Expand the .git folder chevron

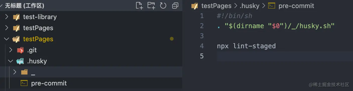pyautogui.click(x=11, y=50)
